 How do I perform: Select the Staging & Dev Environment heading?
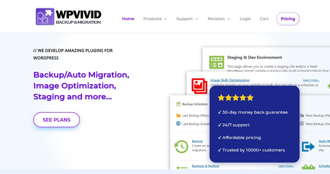tap(254, 57)
